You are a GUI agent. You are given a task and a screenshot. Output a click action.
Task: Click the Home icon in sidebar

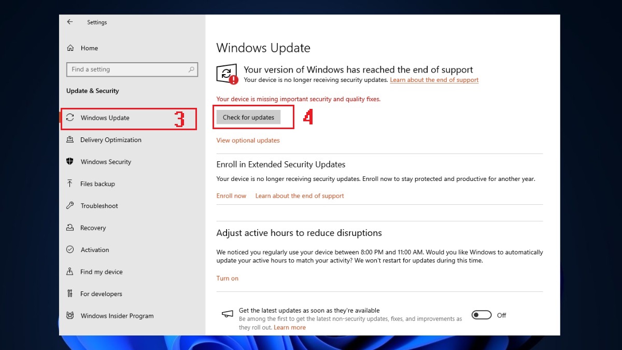[70, 48]
